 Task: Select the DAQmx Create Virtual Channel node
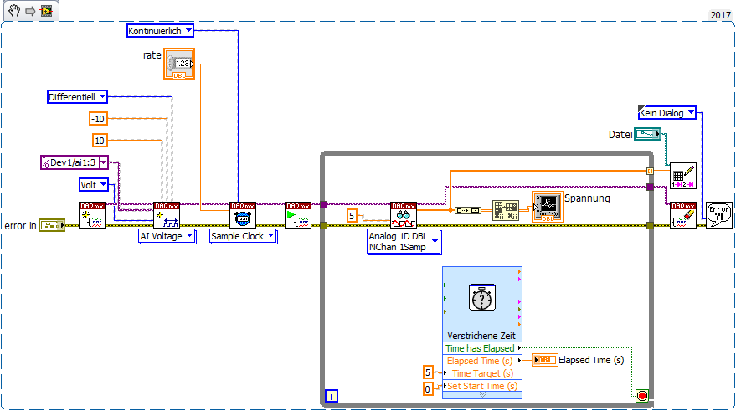tap(167, 215)
